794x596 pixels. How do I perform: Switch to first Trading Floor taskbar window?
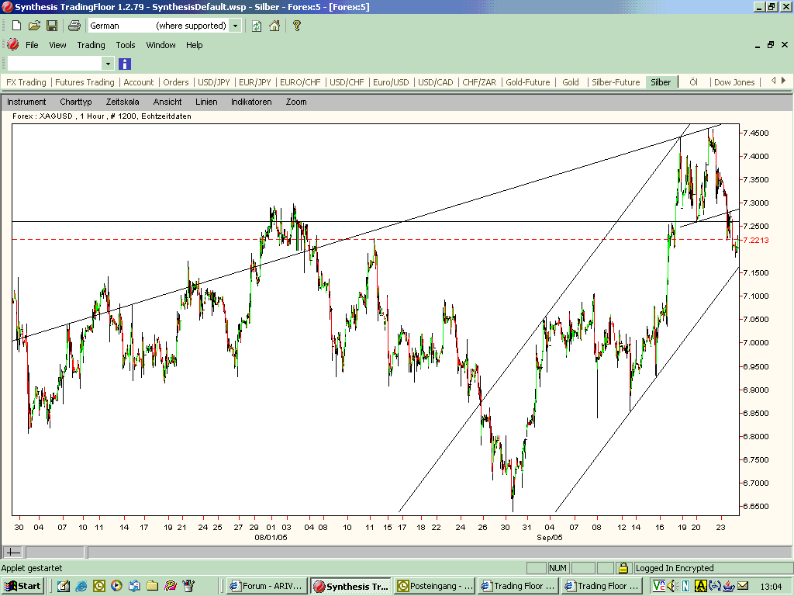pyautogui.click(x=517, y=586)
